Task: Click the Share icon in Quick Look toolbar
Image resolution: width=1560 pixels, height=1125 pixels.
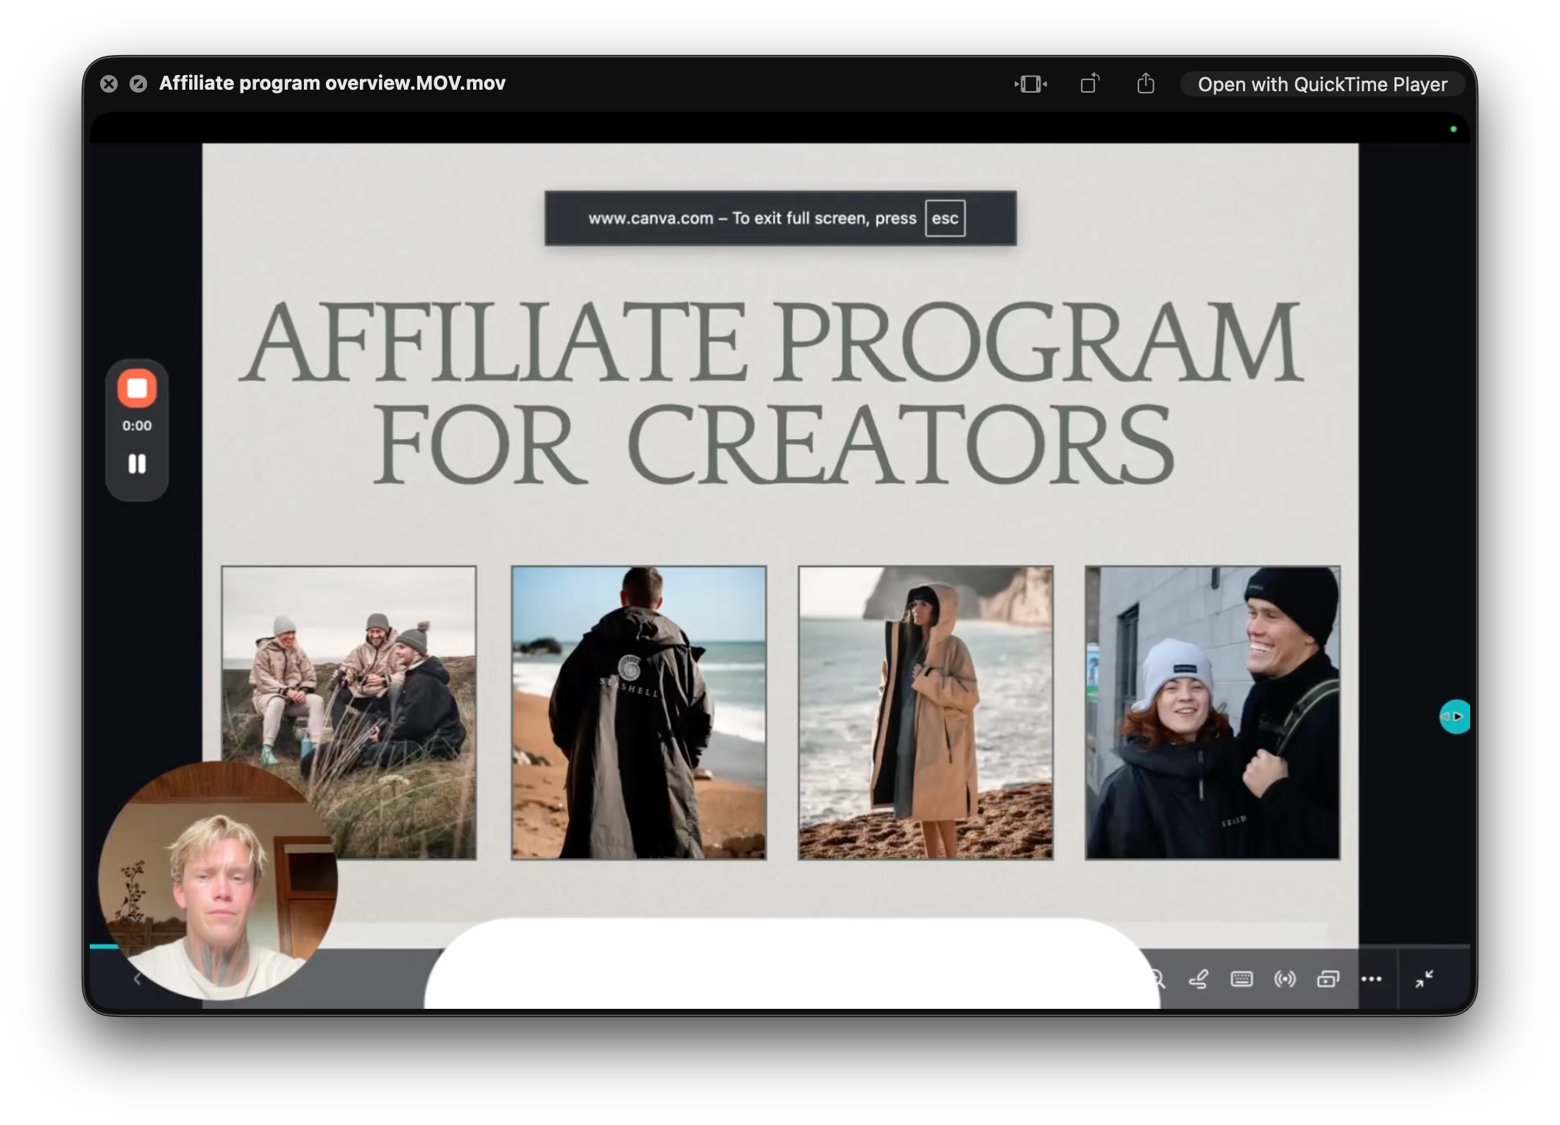Action: (x=1145, y=84)
